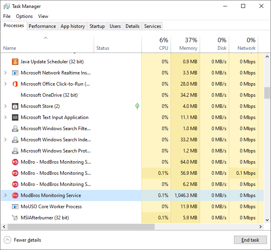Click the MoBro icon with 56.9 MB memory

[x=15, y=173]
